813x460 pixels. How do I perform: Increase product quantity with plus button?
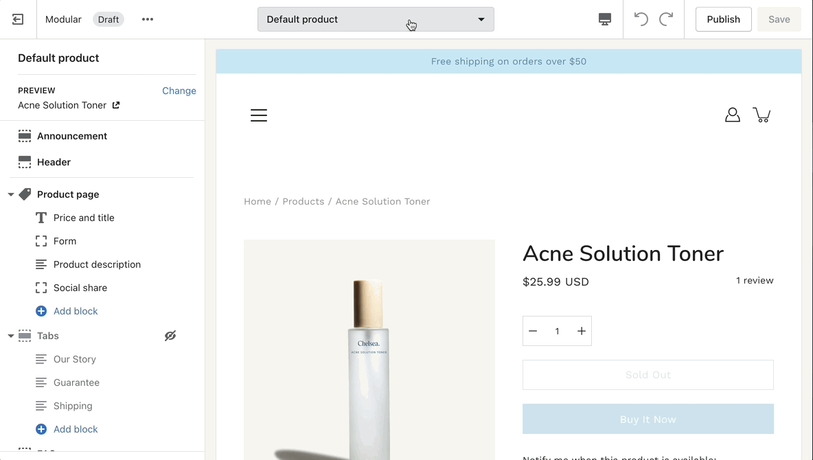pos(582,331)
